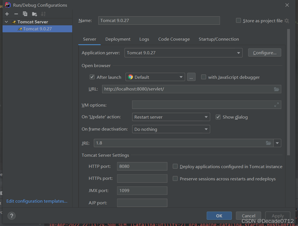298x226 pixels.
Task: Click the Tomcat icon next to Tomcat Server
Action: [14, 22]
